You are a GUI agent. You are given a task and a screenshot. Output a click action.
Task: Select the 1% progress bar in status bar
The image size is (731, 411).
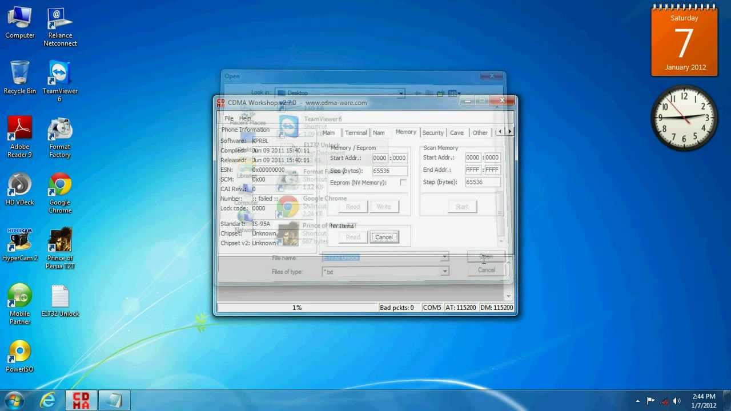(297, 308)
